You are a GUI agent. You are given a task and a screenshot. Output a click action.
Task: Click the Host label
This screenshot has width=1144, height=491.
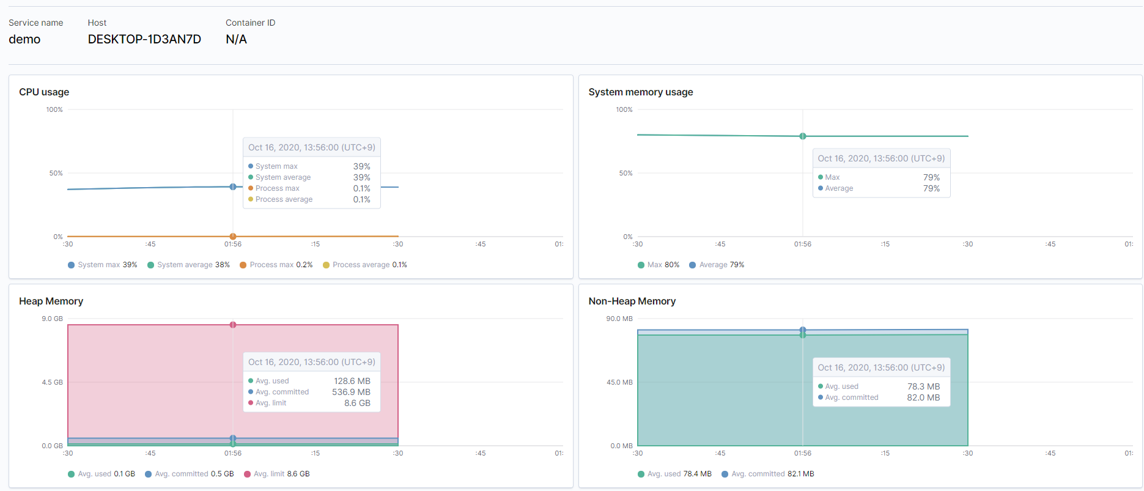[x=97, y=23]
